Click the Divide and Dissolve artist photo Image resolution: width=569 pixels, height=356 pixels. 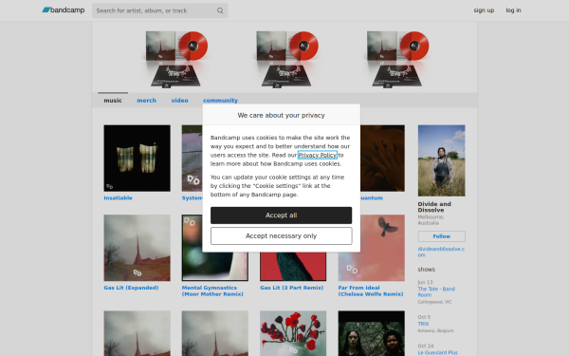pos(441,160)
